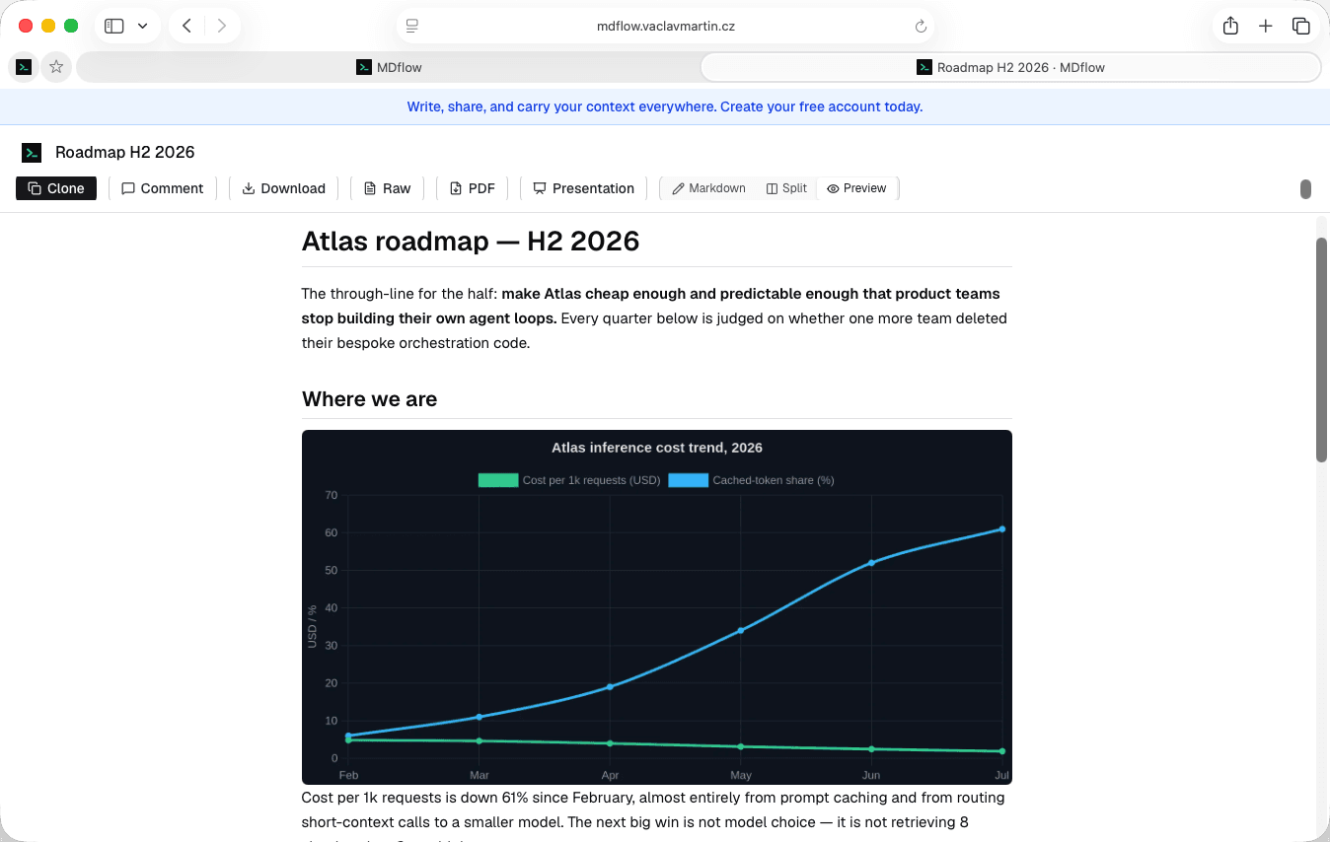The width and height of the screenshot is (1330, 842).
Task: Download the document
Action: coord(283,188)
